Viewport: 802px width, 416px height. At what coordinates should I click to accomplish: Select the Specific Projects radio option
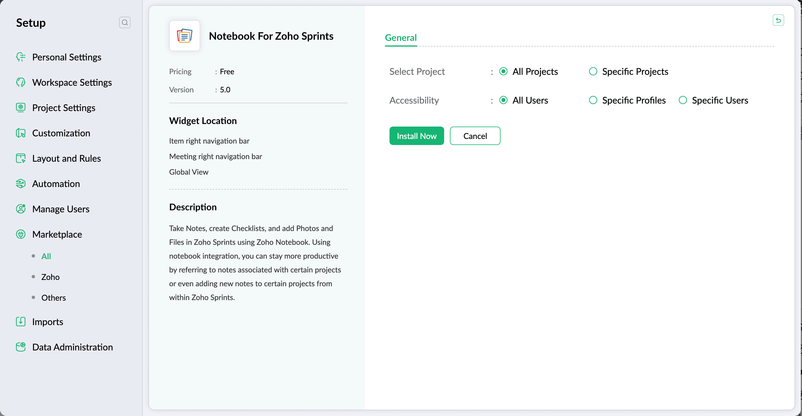(593, 71)
